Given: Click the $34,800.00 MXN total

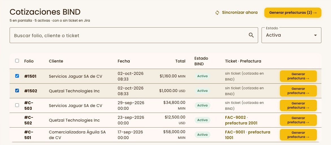Looking at the screenshot, I should (174, 105).
